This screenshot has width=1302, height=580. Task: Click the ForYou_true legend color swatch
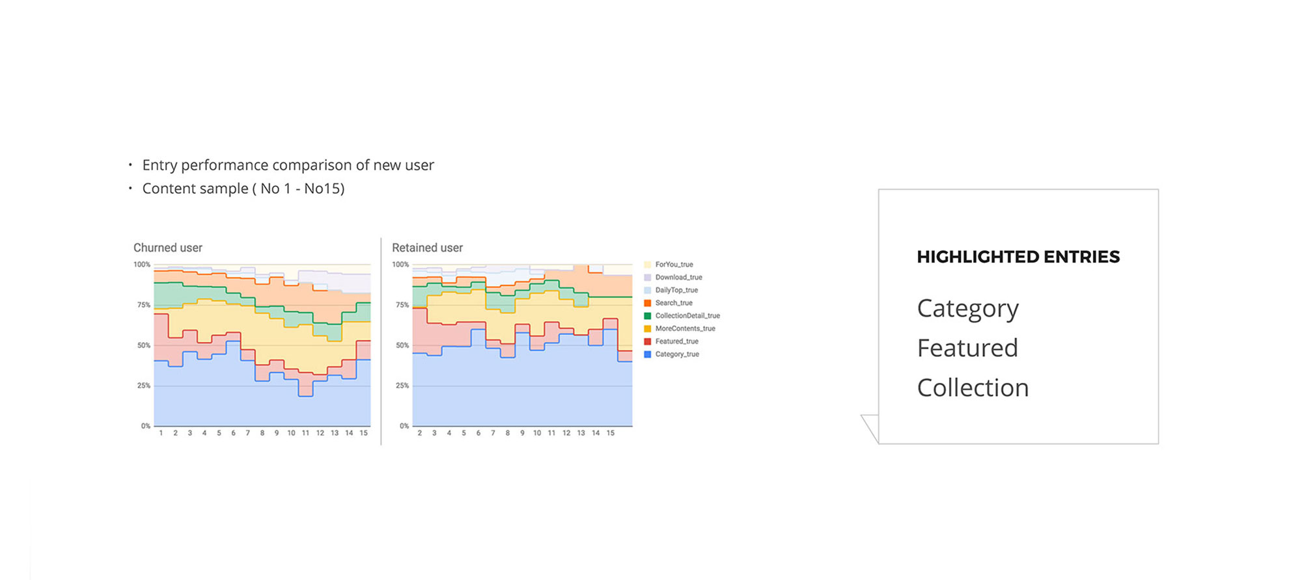647,265
